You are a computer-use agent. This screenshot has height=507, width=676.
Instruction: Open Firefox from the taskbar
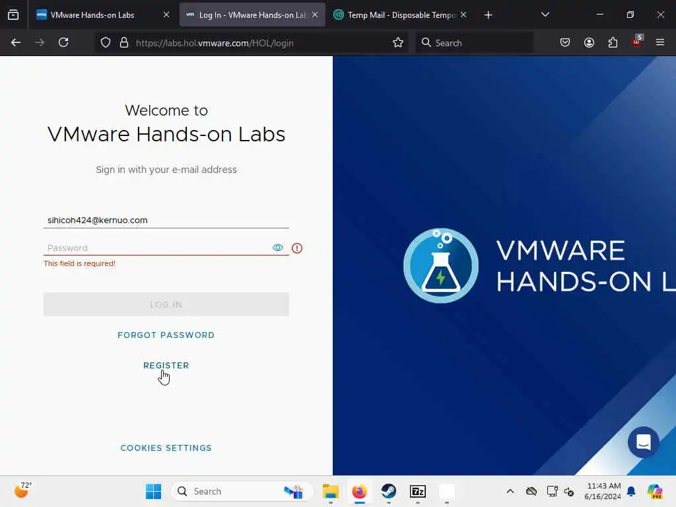[360, 491]
